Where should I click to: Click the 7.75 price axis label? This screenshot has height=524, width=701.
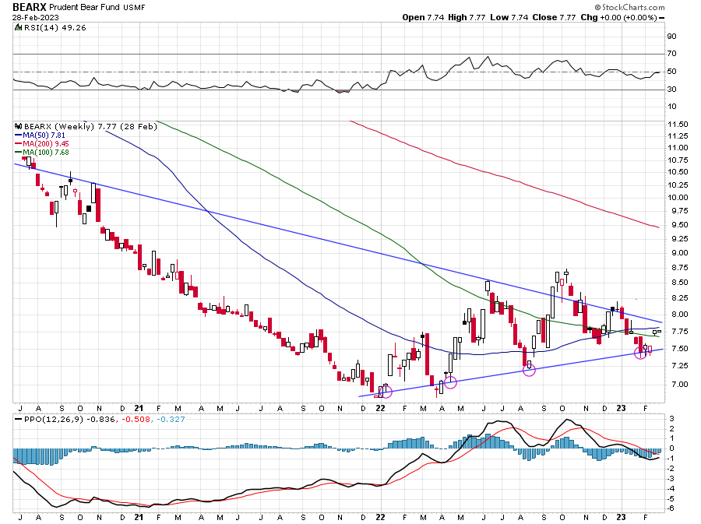pos(678,332)
